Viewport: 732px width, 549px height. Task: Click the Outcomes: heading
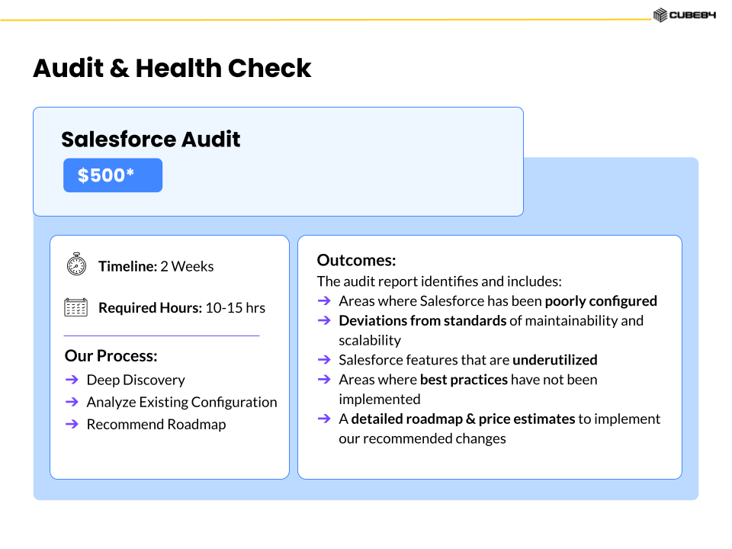[356, 260]
